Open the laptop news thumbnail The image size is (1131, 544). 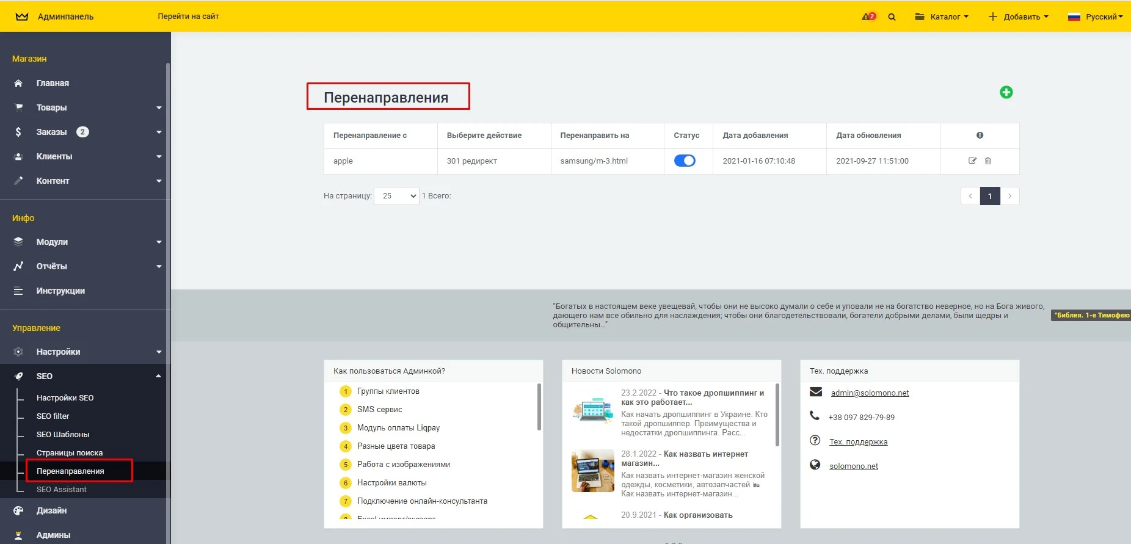(x=592, y=471)
